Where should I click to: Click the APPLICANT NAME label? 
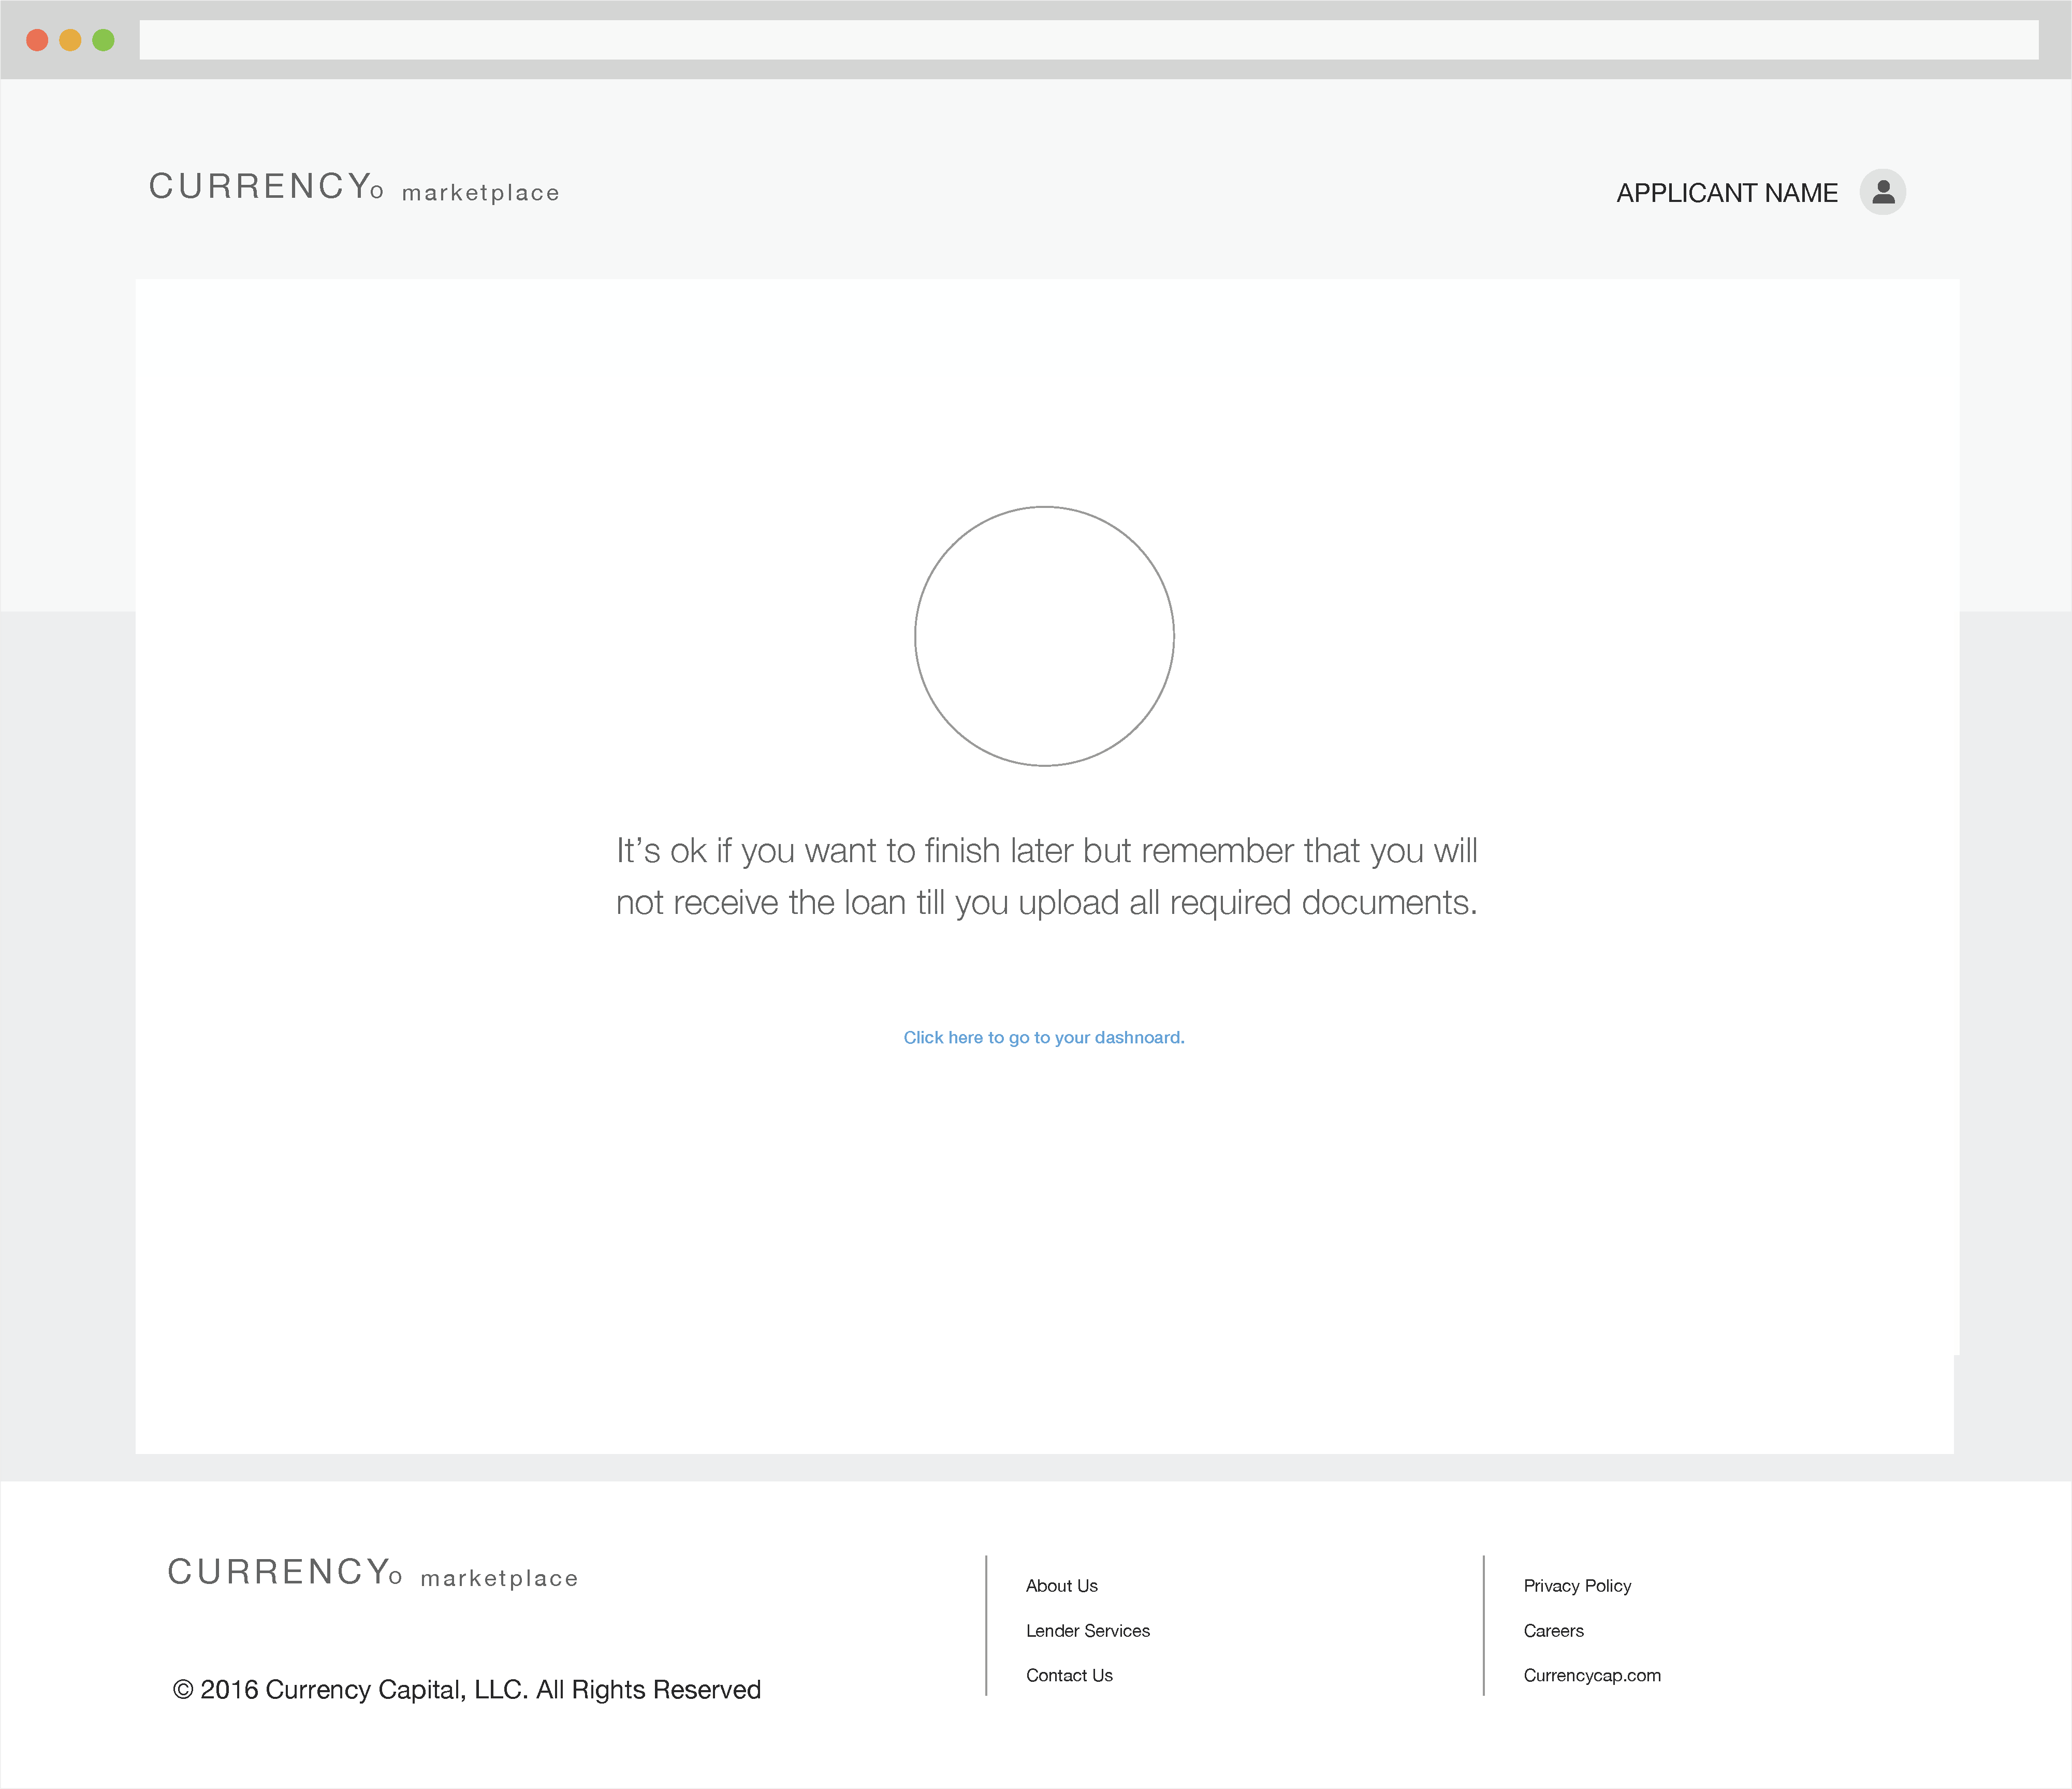click(1726, 193)
